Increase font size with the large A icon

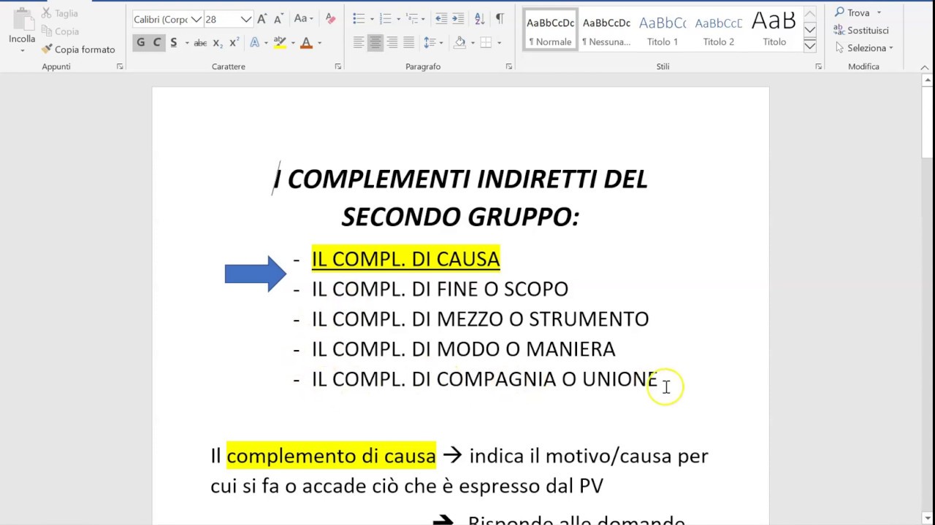pyautogui.click(x=262, y=20)
